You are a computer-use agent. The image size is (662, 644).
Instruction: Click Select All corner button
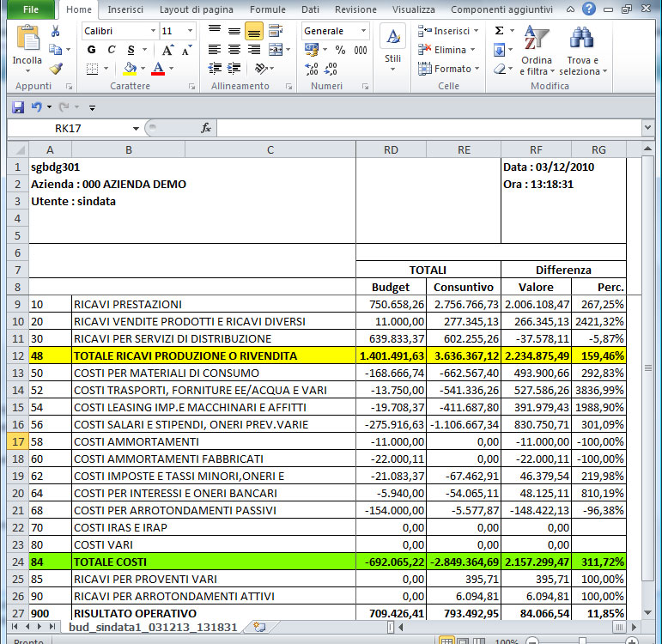pyautogui.click(x=18, y=150)
